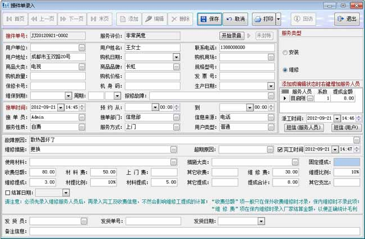The width and height of the screenshot is (365, 239).
Task: Click the 固定提成 highlighted blue field
Action: click(347, 162)
